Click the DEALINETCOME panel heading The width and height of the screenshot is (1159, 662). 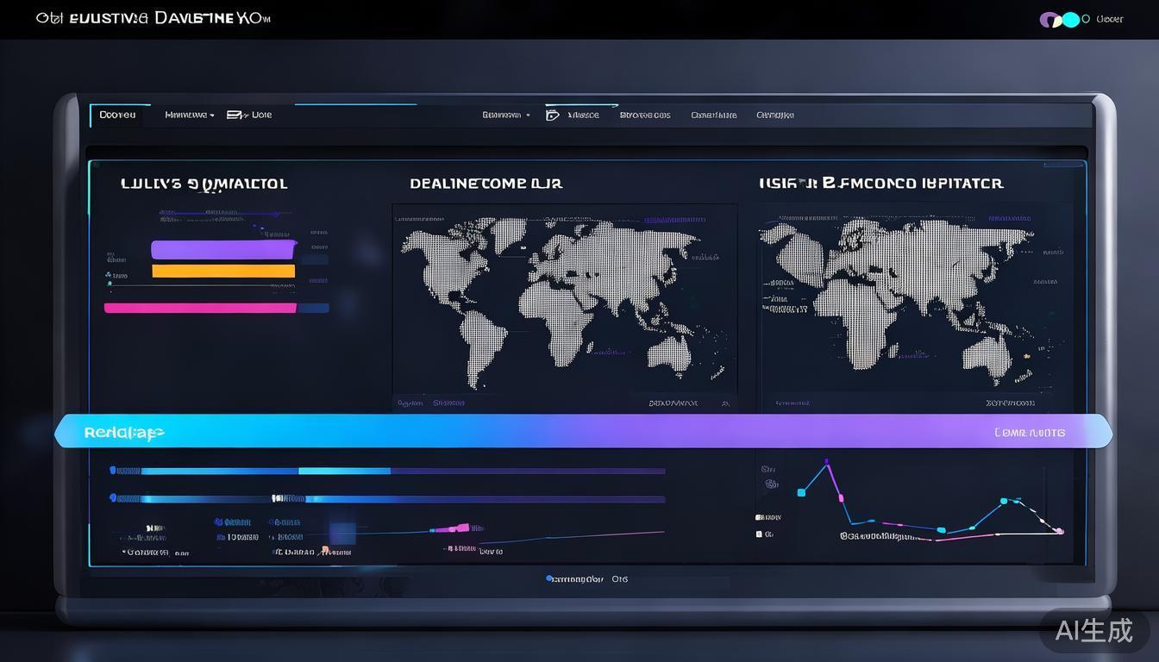(486, 184)
